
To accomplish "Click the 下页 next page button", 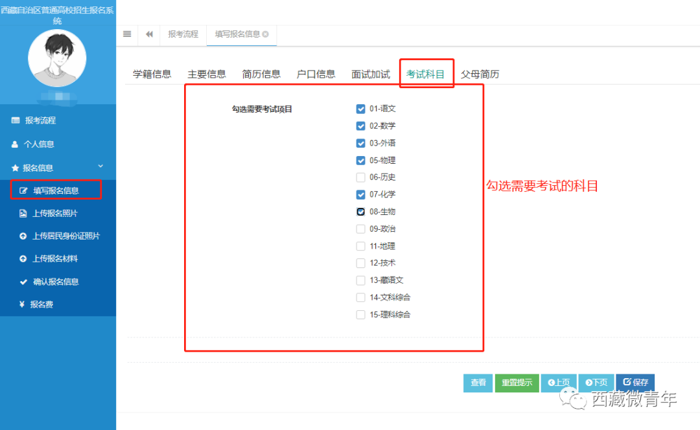I will click(596, 383).
